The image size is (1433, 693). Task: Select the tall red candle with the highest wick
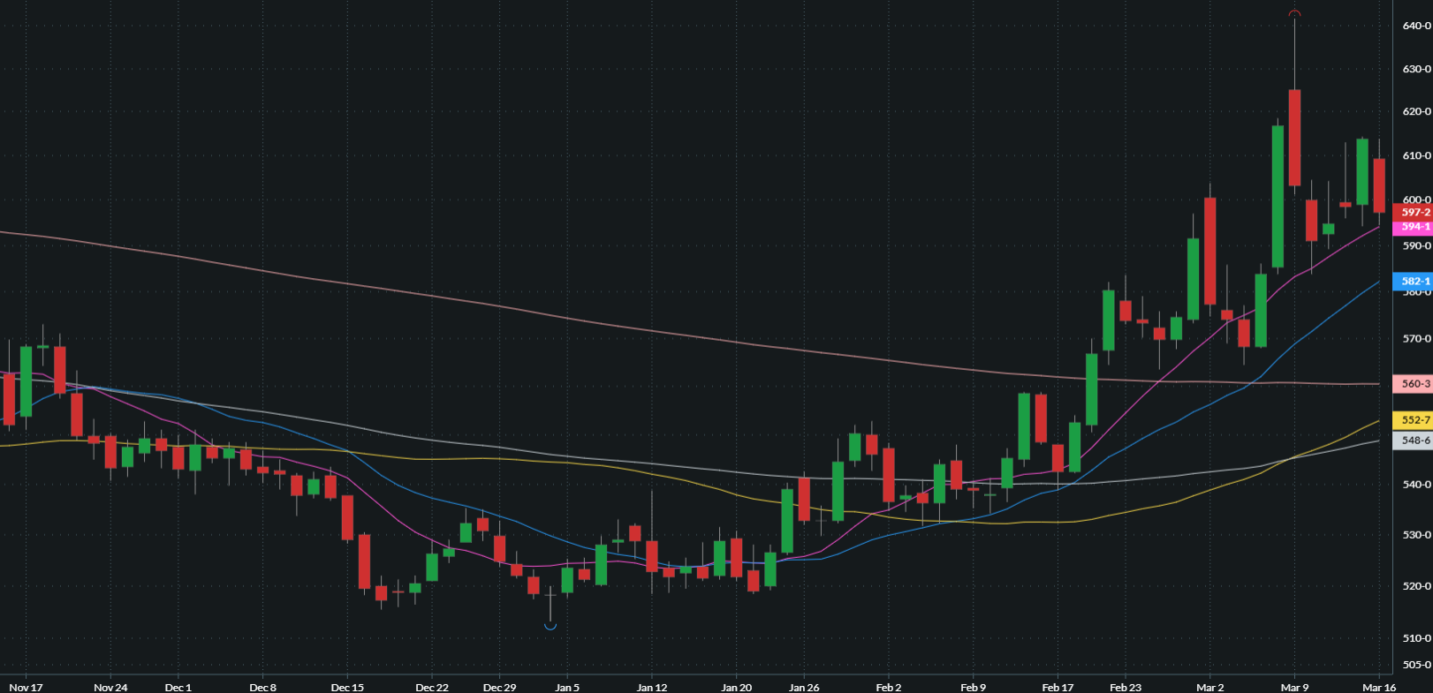coord(1294,137)
